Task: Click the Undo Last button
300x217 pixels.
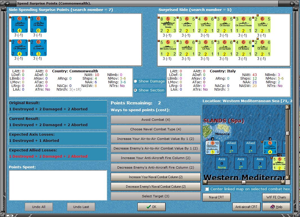Action: pyautogui.click(x=81, y=207)
